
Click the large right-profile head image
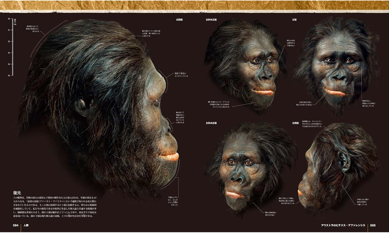[104, 109]
